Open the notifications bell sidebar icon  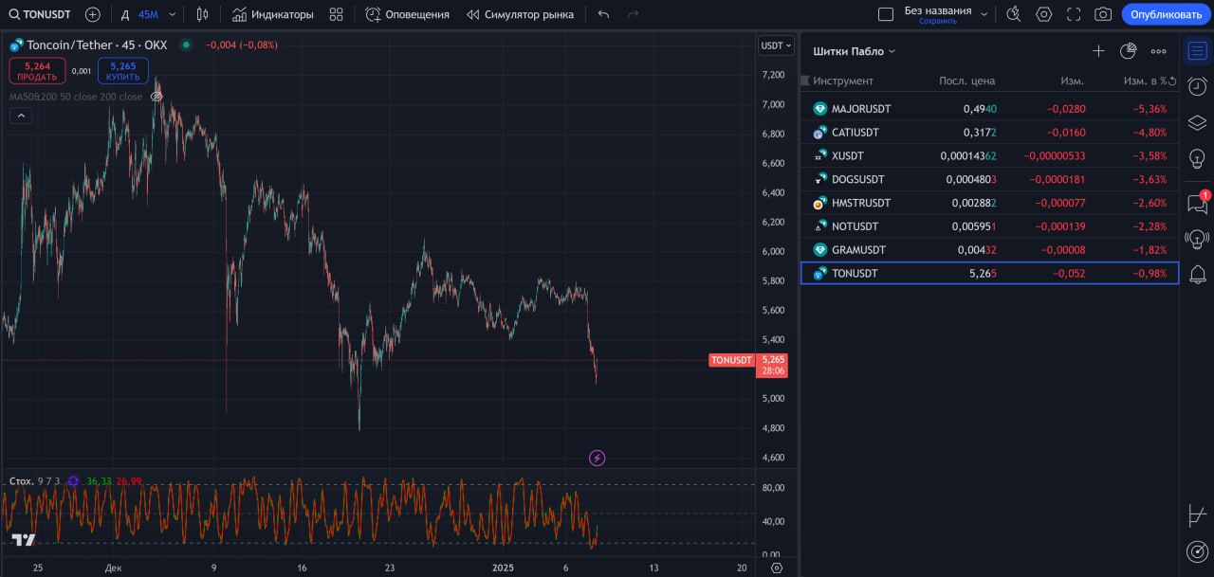pyautogui.click(x=1197, y=275)
